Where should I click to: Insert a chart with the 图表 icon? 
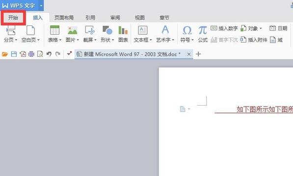123,30
